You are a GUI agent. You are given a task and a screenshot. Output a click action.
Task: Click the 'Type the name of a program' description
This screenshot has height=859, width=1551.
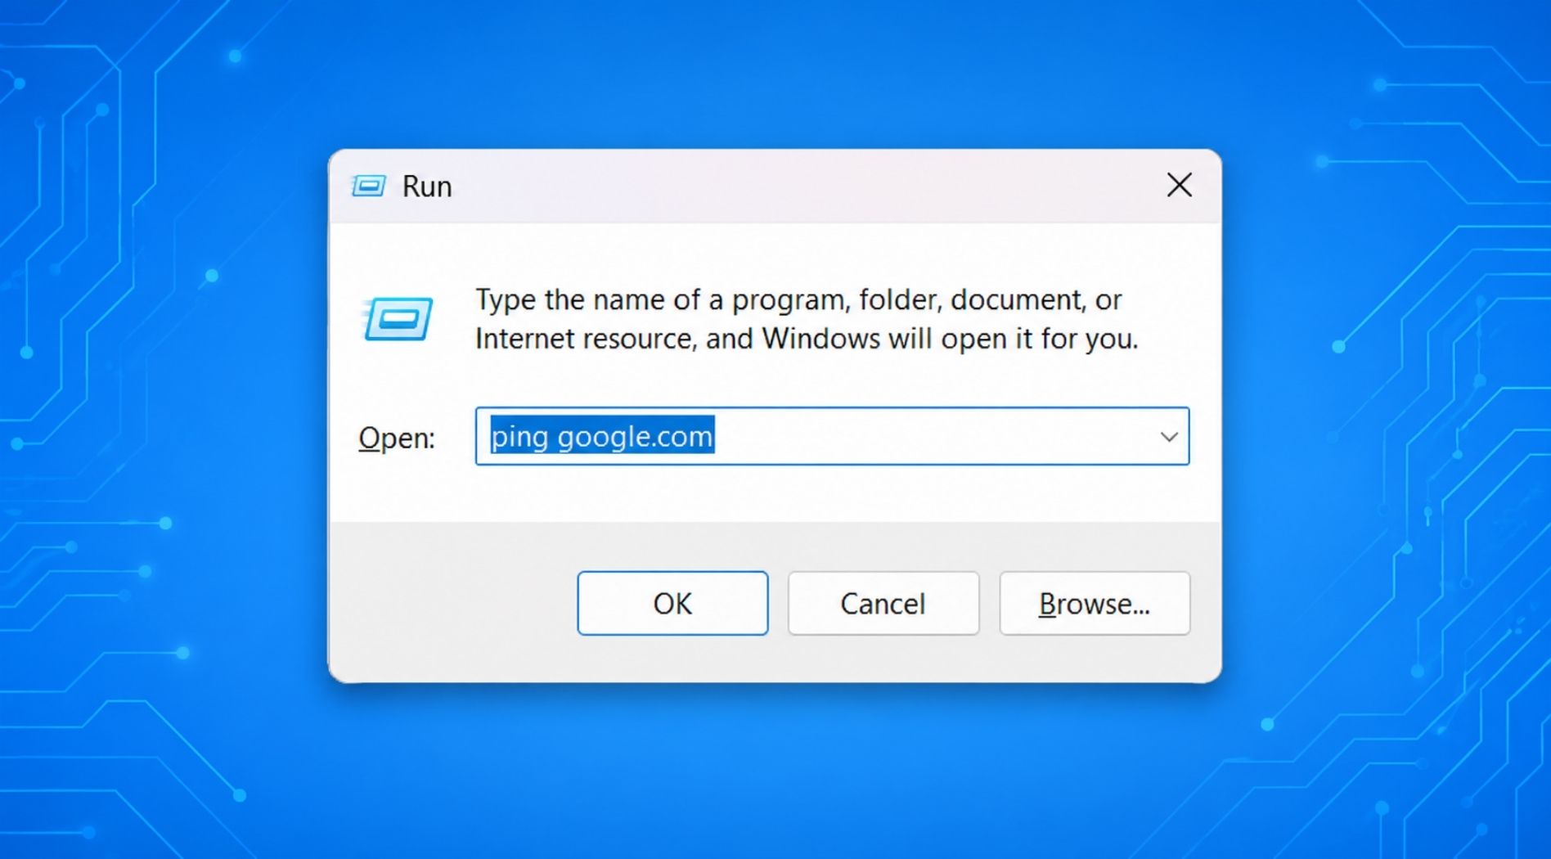807,319
